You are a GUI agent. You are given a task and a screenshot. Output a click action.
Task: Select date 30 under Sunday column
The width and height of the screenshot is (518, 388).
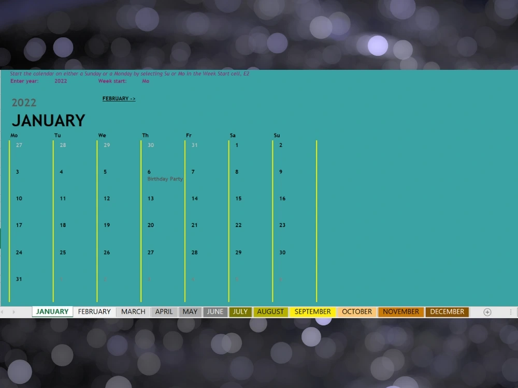coord(282,252)
